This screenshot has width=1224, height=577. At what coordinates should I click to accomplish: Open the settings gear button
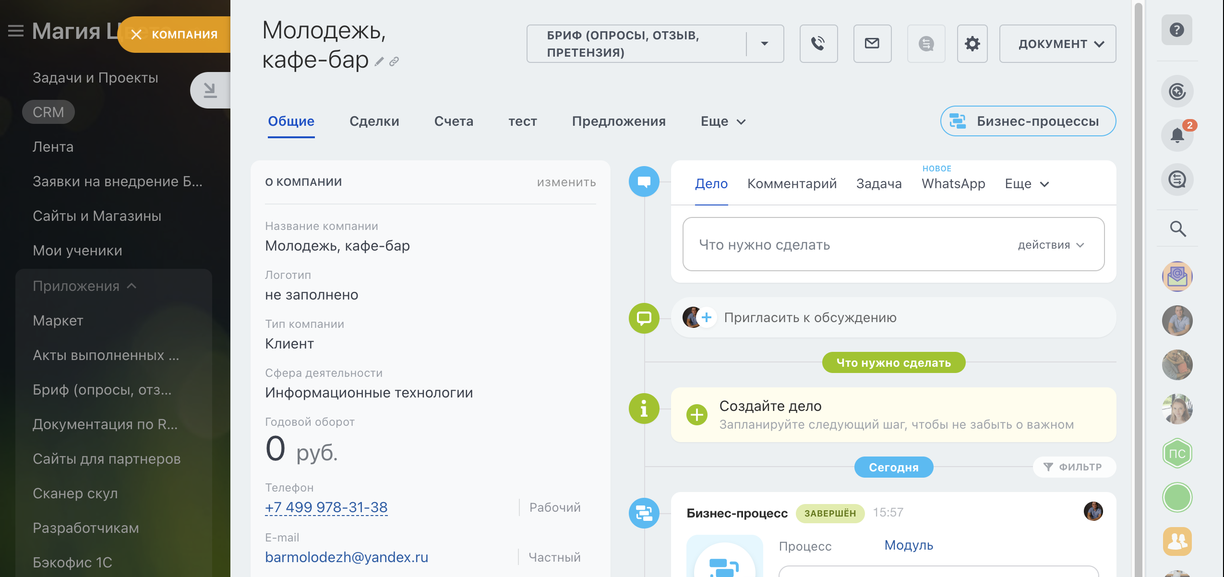point(972,44)
